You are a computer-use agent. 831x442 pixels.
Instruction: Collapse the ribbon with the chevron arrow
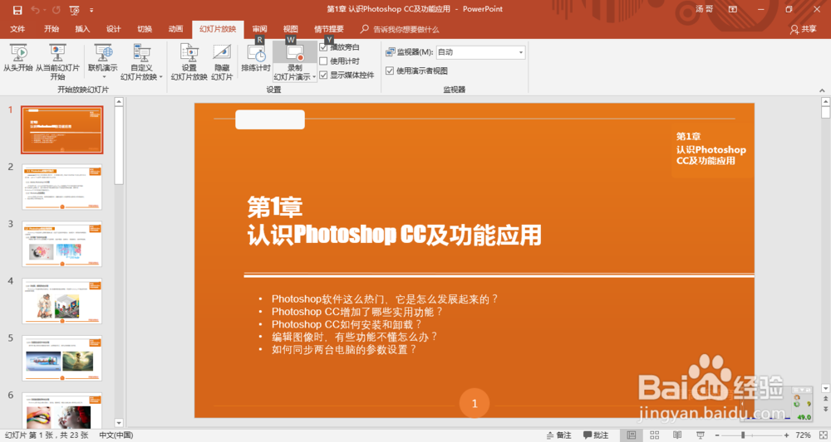tap(822, 90)
